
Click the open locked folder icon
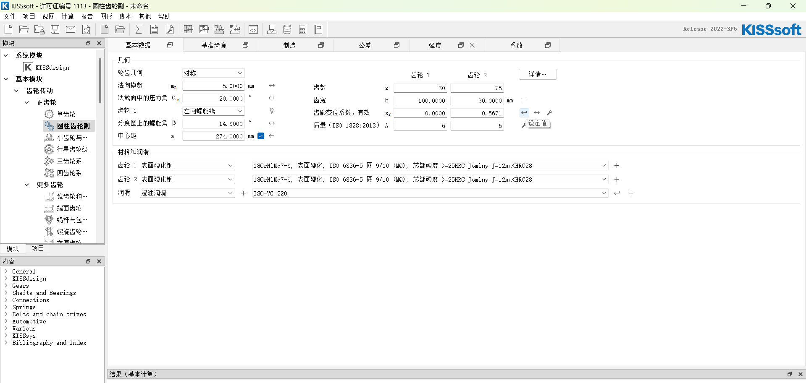pyautogui.click(x=39, y=29)
